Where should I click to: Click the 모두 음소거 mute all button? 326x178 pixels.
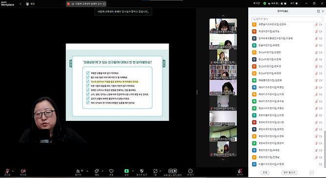[x=289, y=173]
